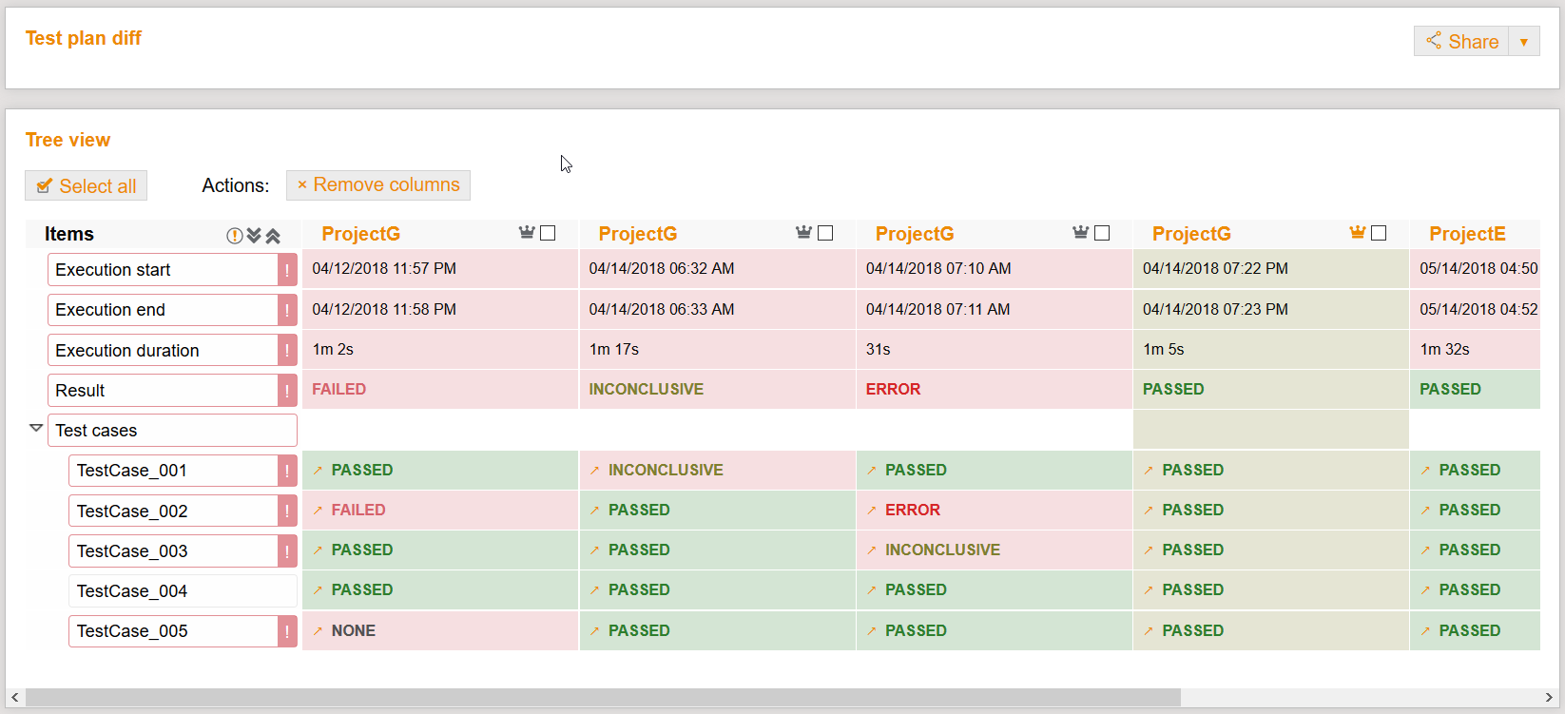Image resolution: width=1565 pixels, height=714 pixels.
Task: Open the arrow link beside TestCase_005 NONE
Action: coord(318,631)
